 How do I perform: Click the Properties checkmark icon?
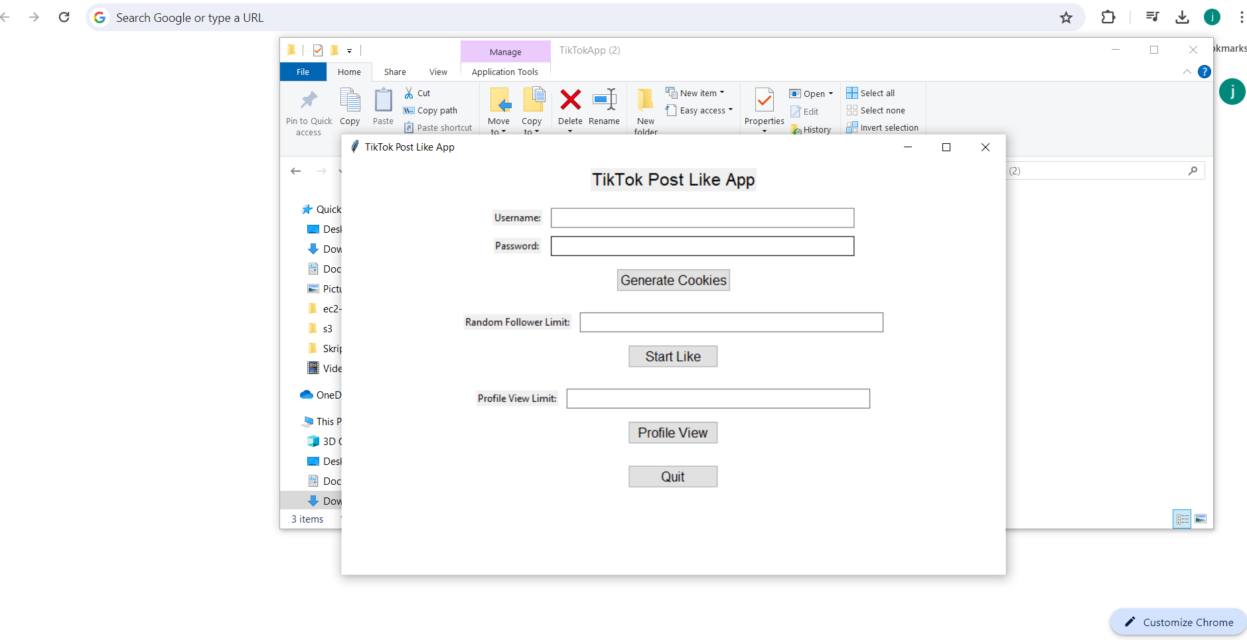765,100
